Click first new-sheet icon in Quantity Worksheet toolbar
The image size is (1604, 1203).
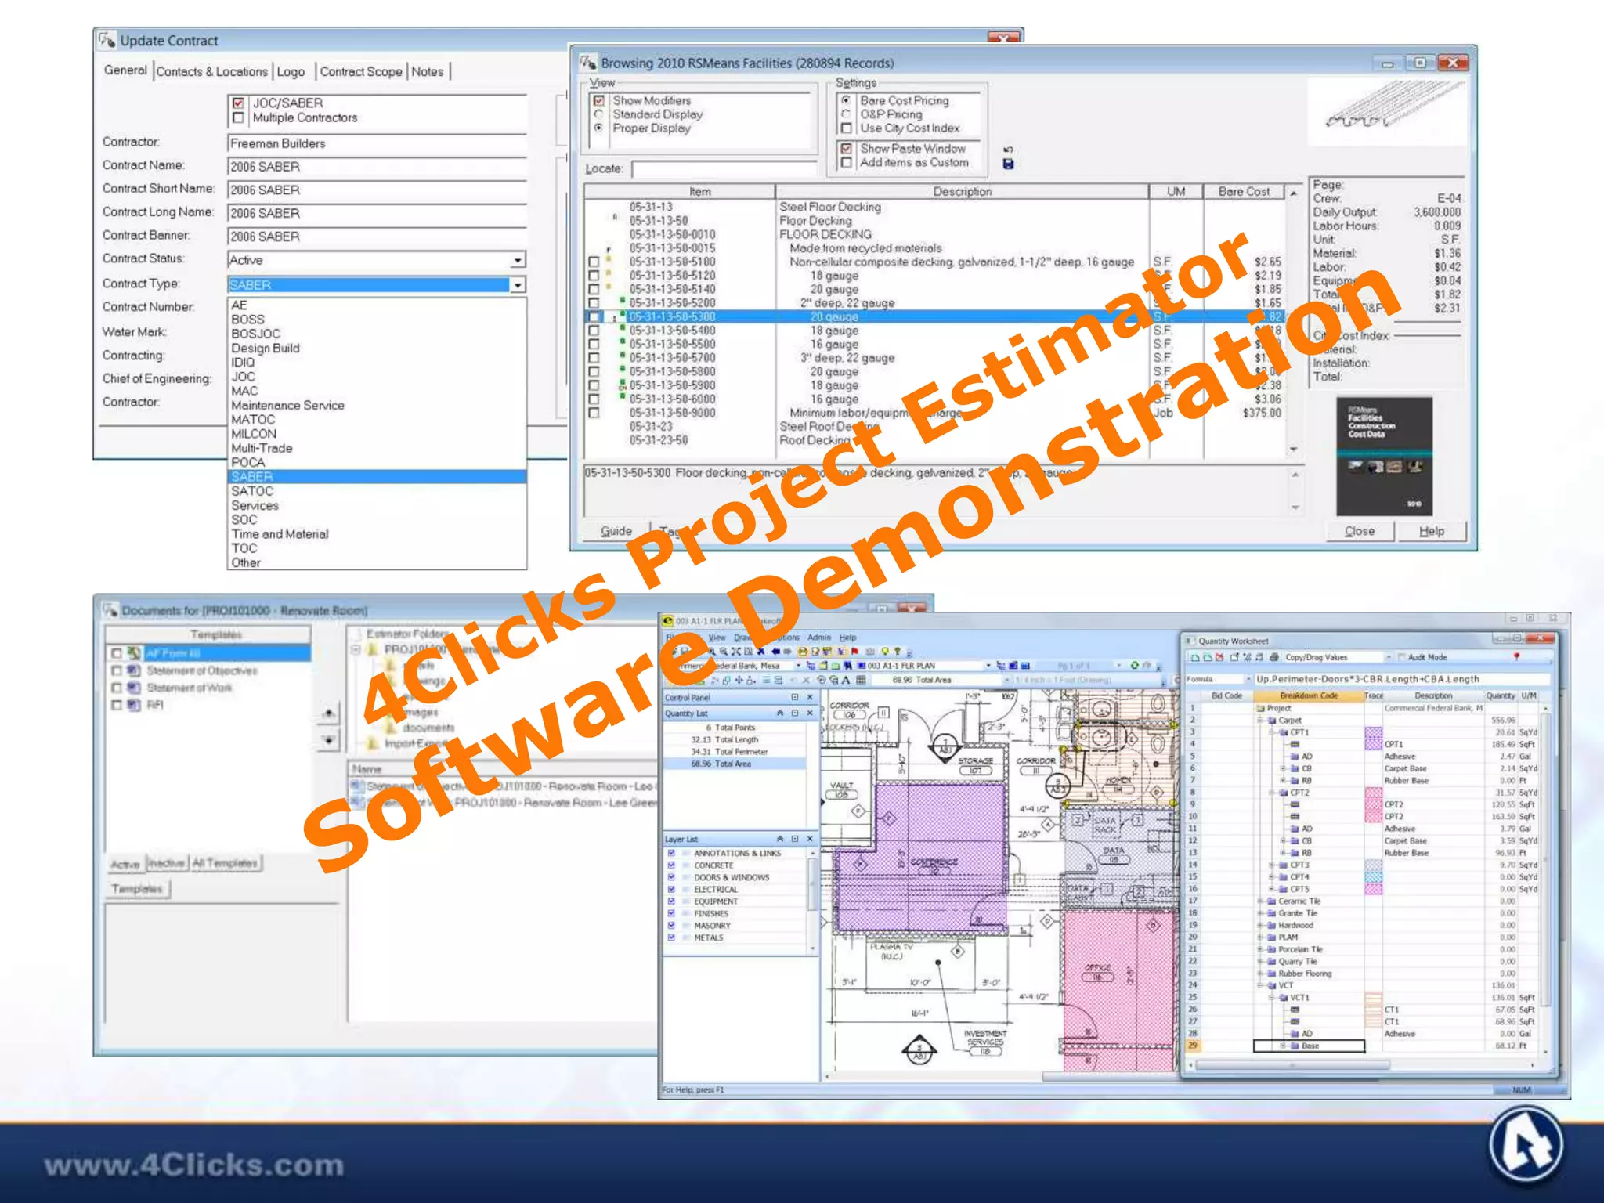coord(1195,658)
